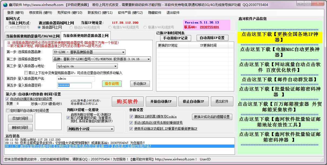
Task: Click download link 批量验证邮箱地址有效性工具
Action: click(280, 122)
